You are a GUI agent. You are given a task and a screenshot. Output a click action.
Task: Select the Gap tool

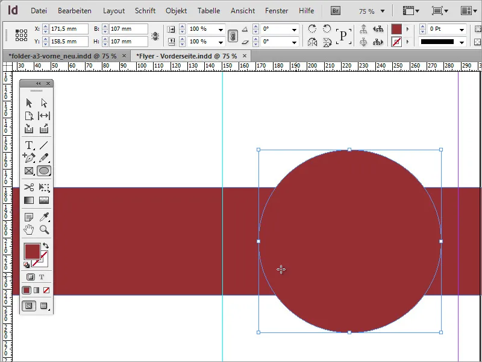[x=44, y=116]
